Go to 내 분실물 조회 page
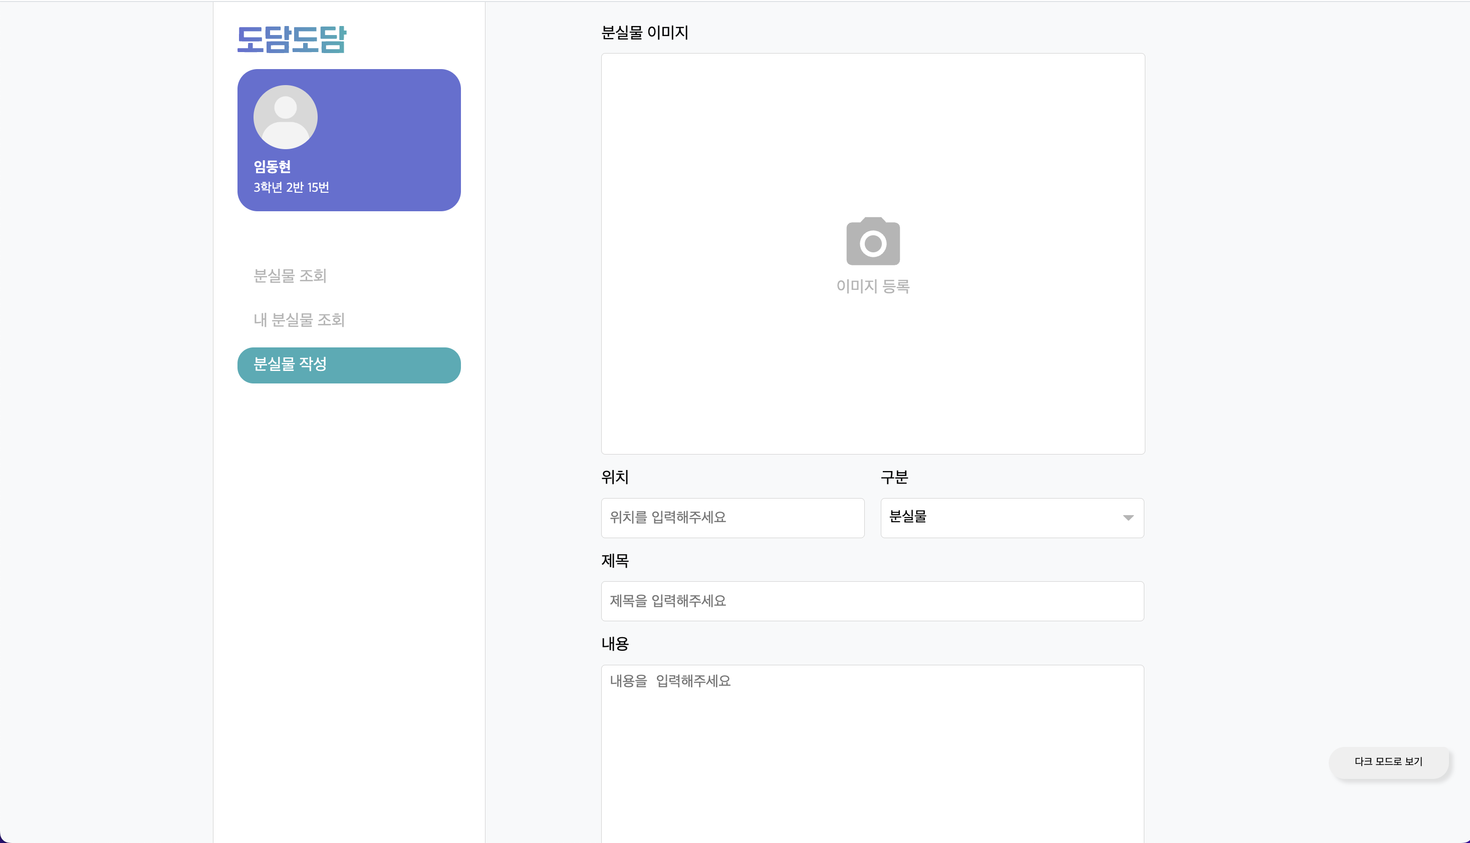This screenshot has height=843, width=1470. [x=299, y=319]
